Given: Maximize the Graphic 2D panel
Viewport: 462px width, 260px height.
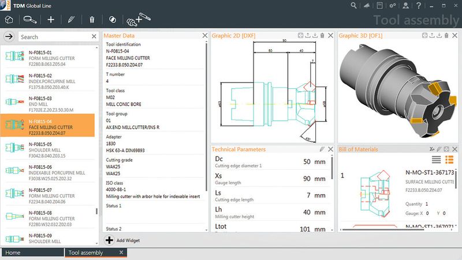Looking at the screenshot, I should click(300, 35).
